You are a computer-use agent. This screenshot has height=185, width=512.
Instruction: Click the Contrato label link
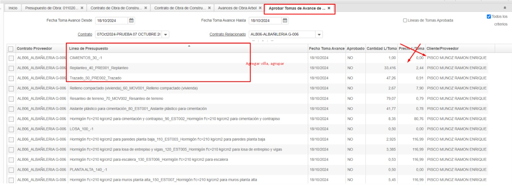pos(85,34)
